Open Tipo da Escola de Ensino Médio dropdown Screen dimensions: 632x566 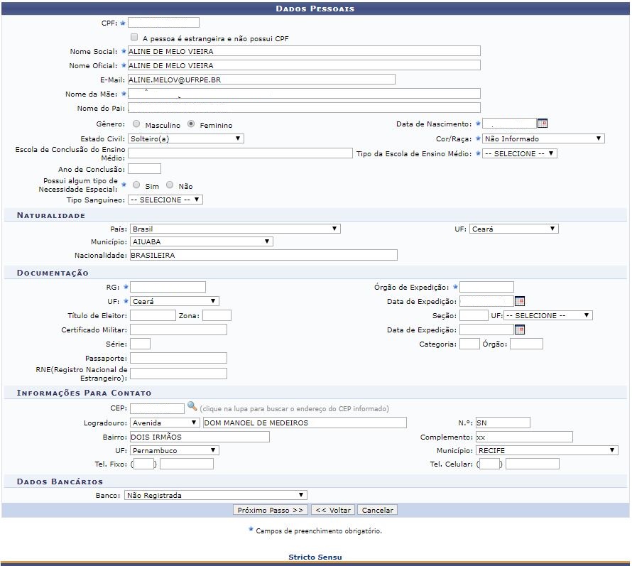[x=520, y=153]
